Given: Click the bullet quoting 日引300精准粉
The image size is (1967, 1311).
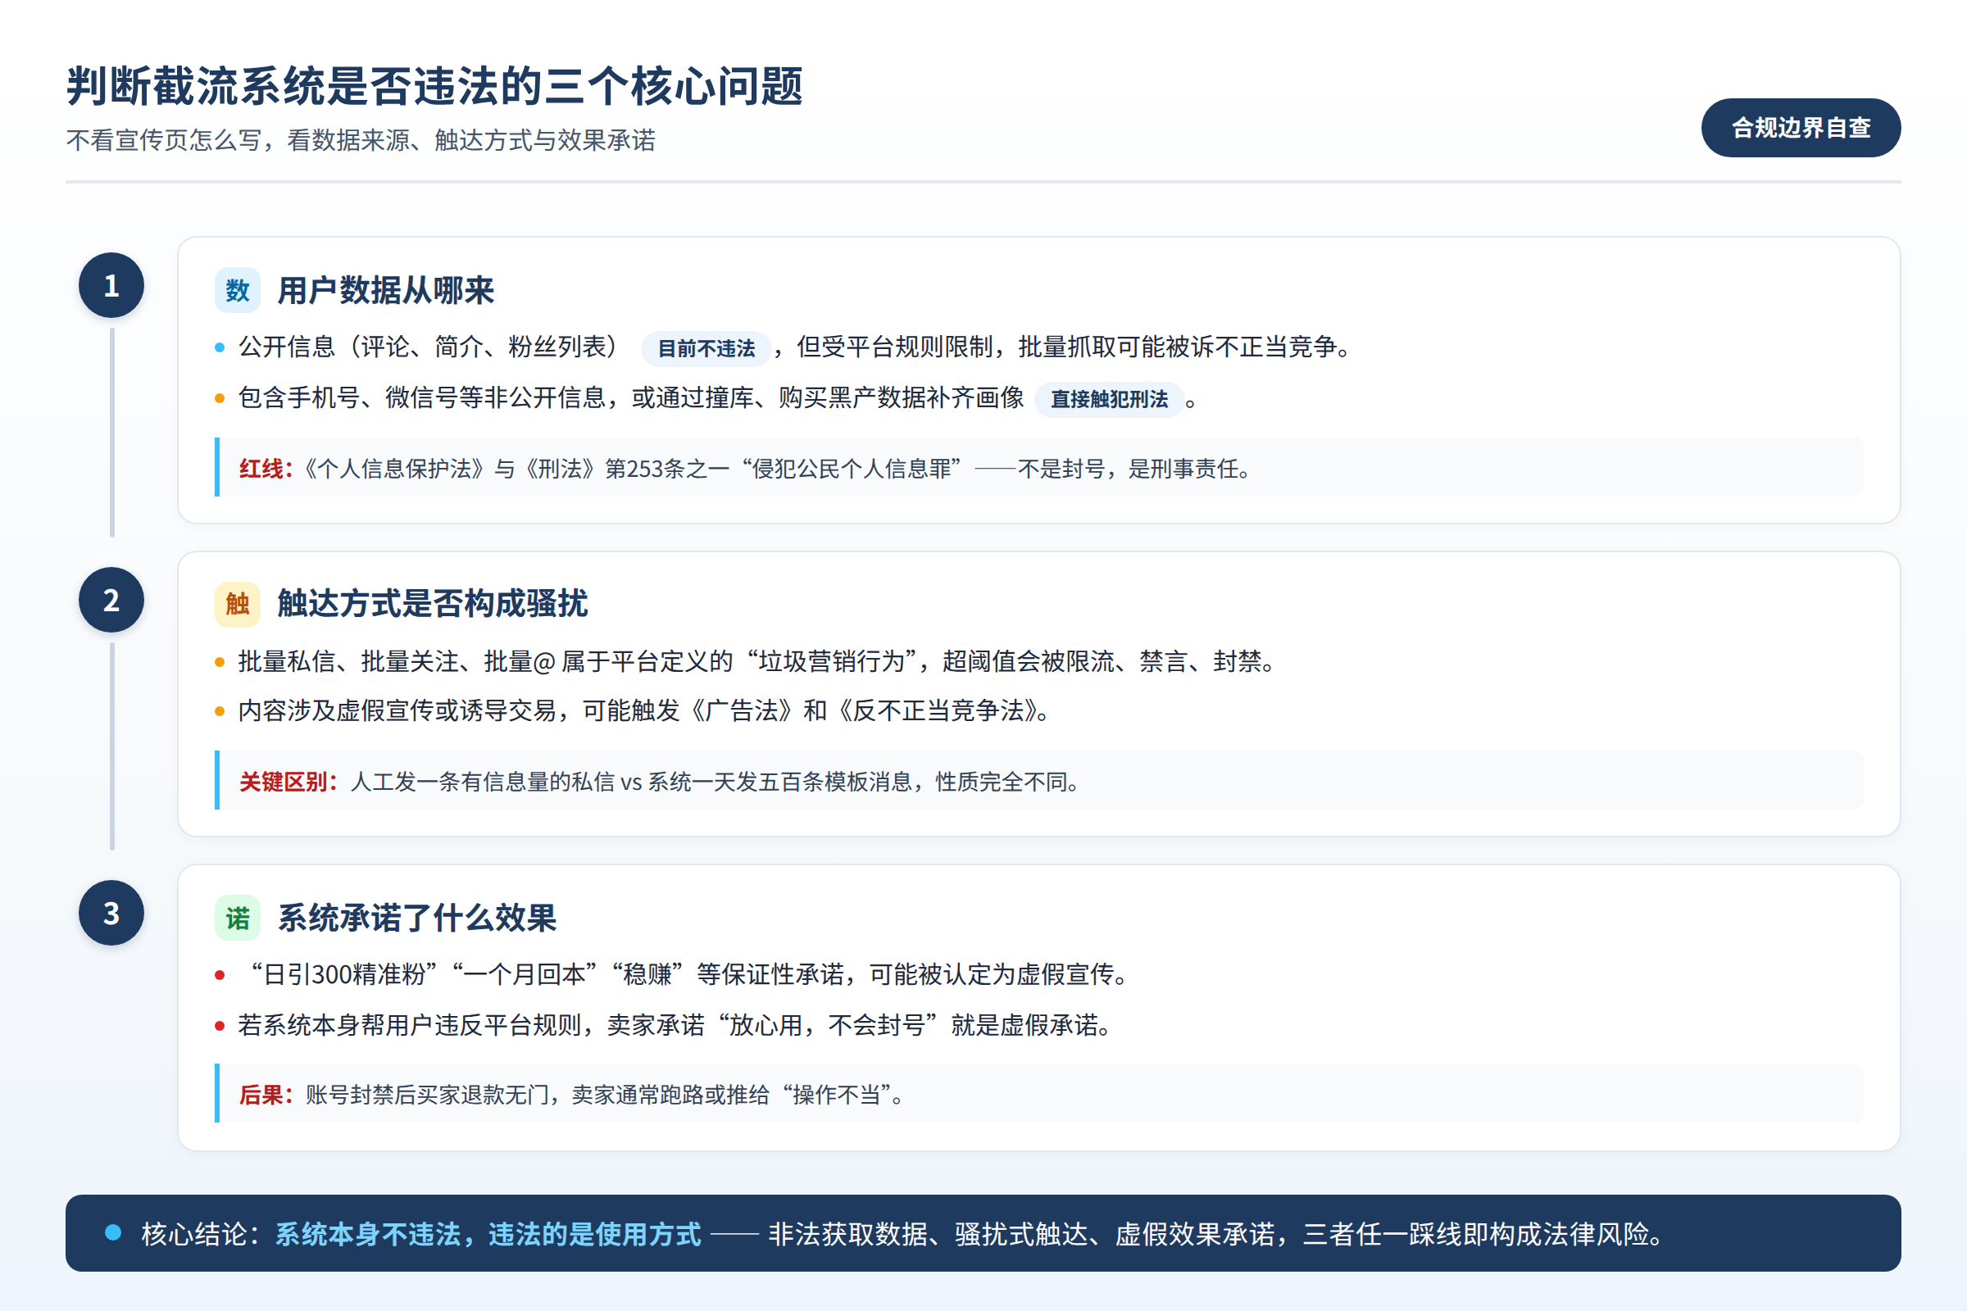Looking at the screenshot, I should pyautogui.click(x=673, y=974).
